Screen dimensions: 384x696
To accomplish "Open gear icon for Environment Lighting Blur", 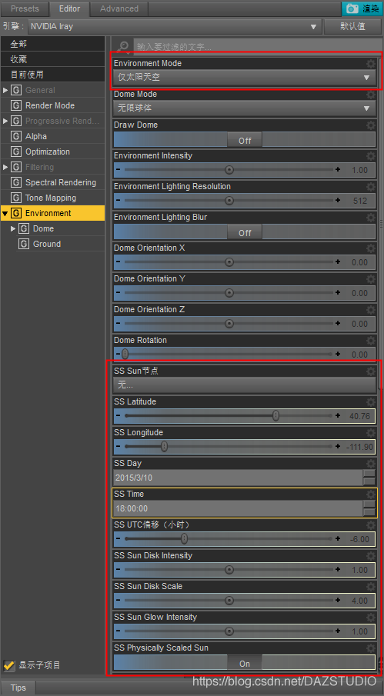I will (371, 218).
